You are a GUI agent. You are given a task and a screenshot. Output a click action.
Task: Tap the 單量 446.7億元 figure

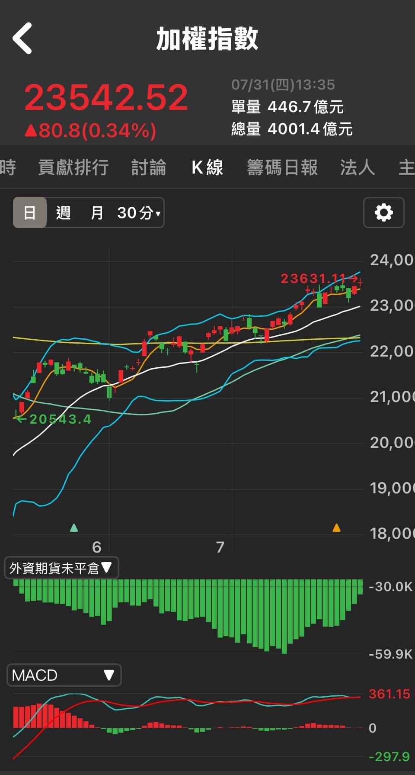click(x=287, y=107)
